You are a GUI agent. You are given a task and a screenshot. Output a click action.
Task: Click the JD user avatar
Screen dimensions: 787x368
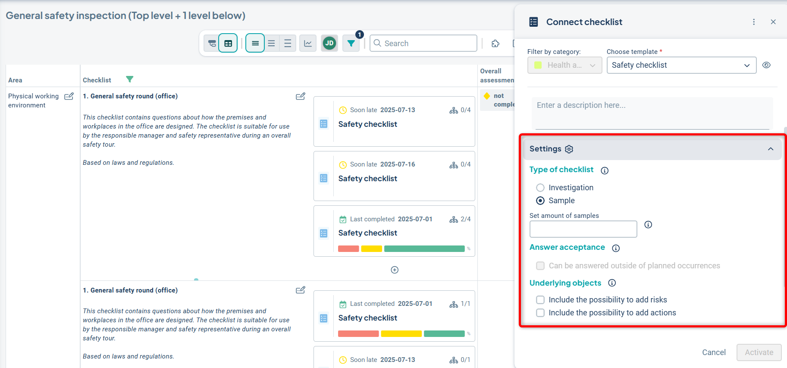[329, 43]
